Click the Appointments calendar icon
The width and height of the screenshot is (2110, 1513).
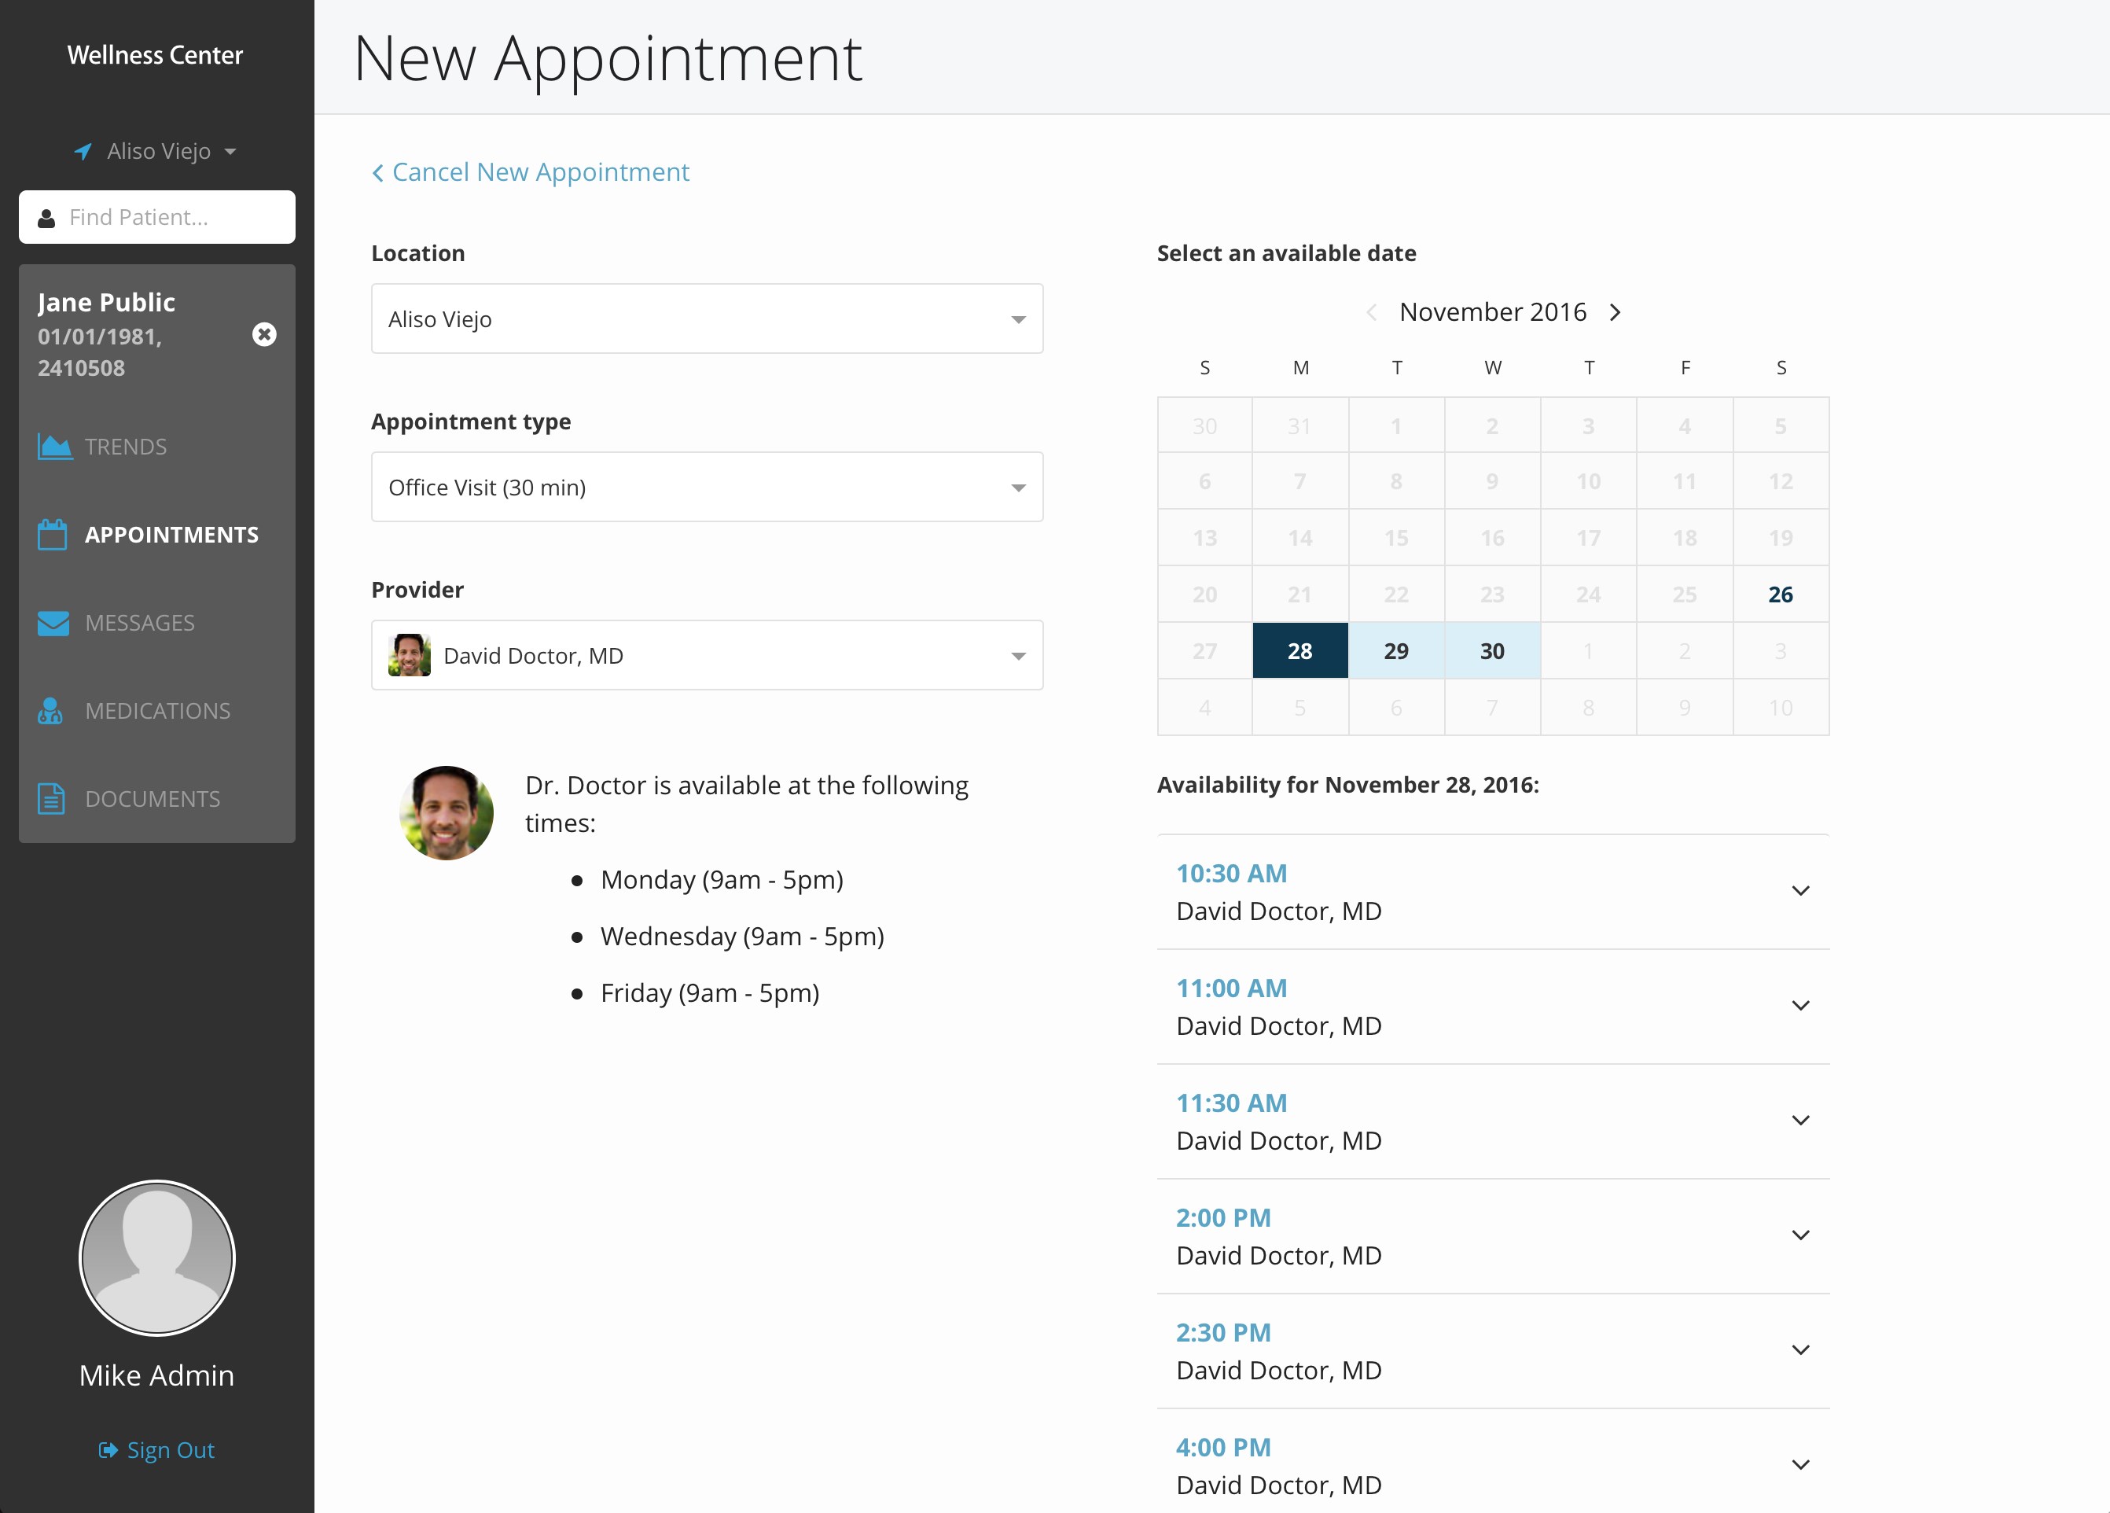pyautogui.click(x=52, y=535)
